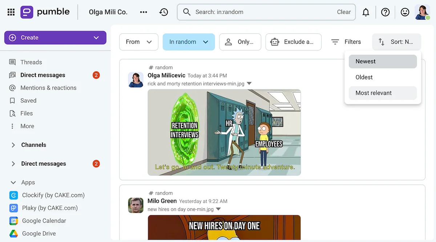
Task: Open the Saved items section
Action: 29,100
